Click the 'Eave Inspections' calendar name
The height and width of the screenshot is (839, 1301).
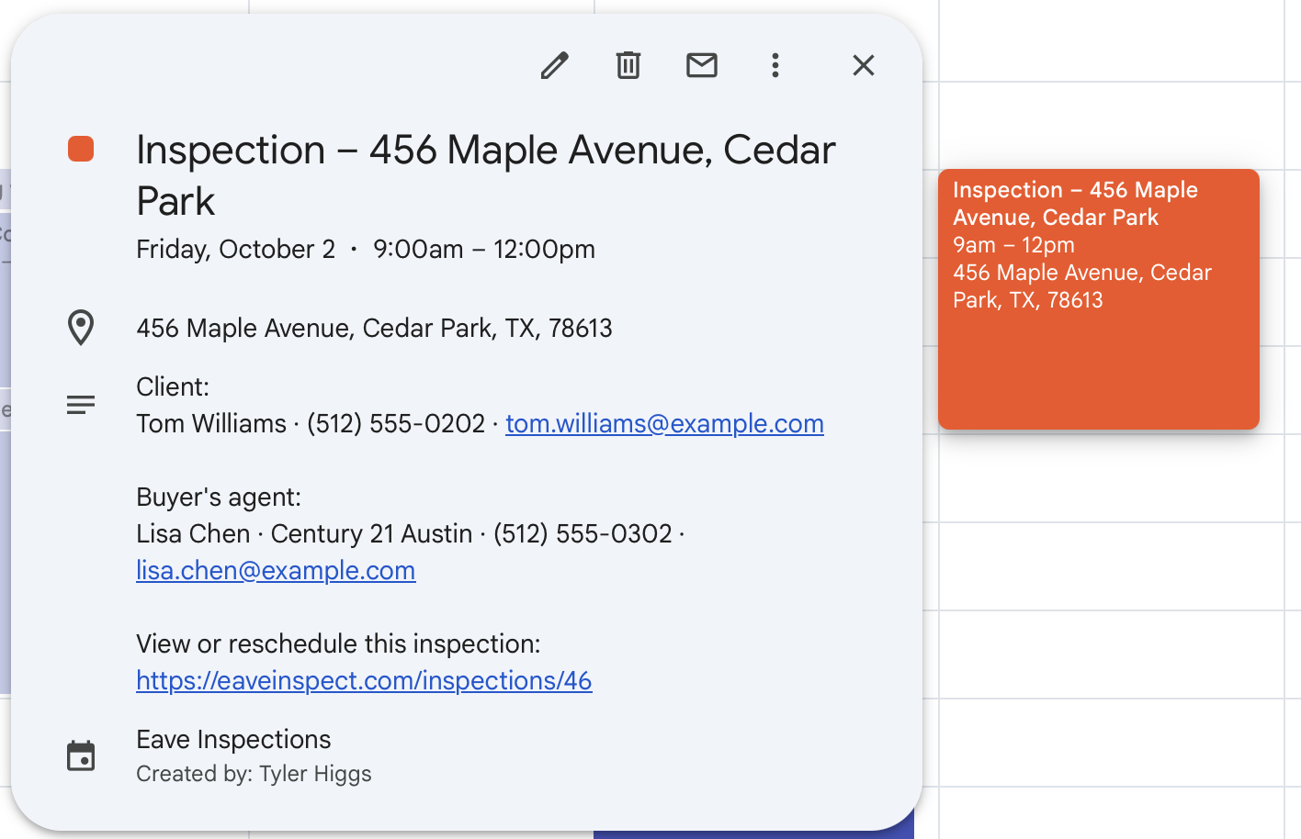pos(233,739)
